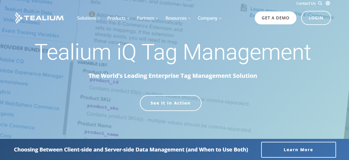Click the Client-side and Server-side banner text
This screenshot has height=160, width=349.
(x=131, y=149)
